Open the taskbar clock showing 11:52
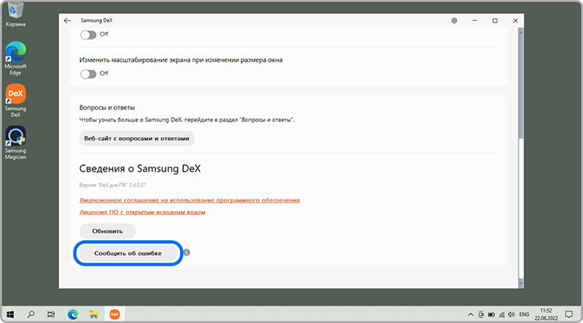This screenshot has width=583, height=323. (x=546, y=314)
